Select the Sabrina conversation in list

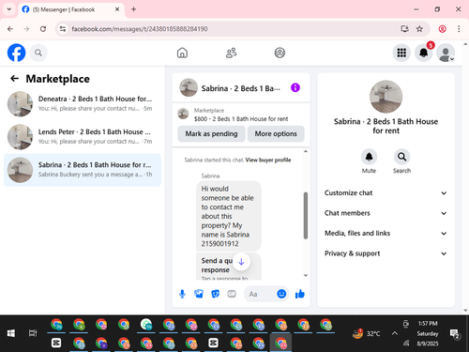[x=83, y=170]
